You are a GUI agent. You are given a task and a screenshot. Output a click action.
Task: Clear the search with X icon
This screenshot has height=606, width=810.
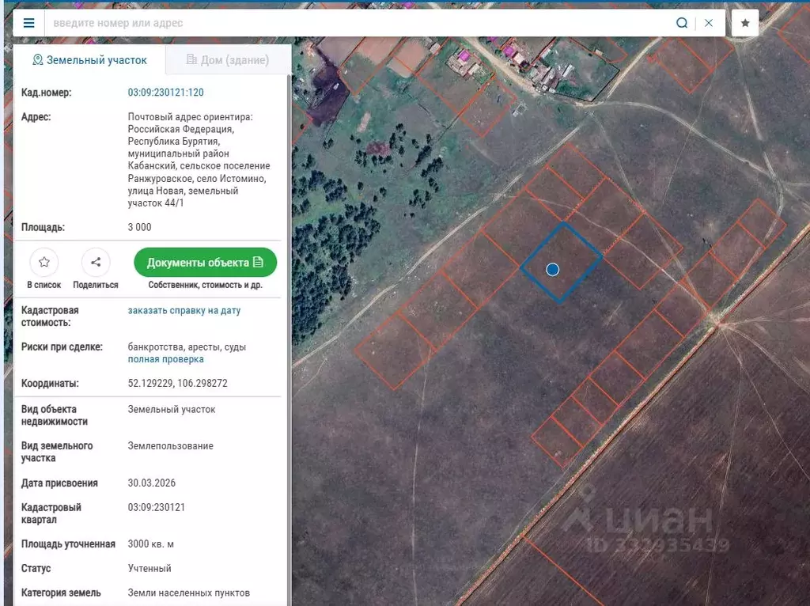pos(709,23)
